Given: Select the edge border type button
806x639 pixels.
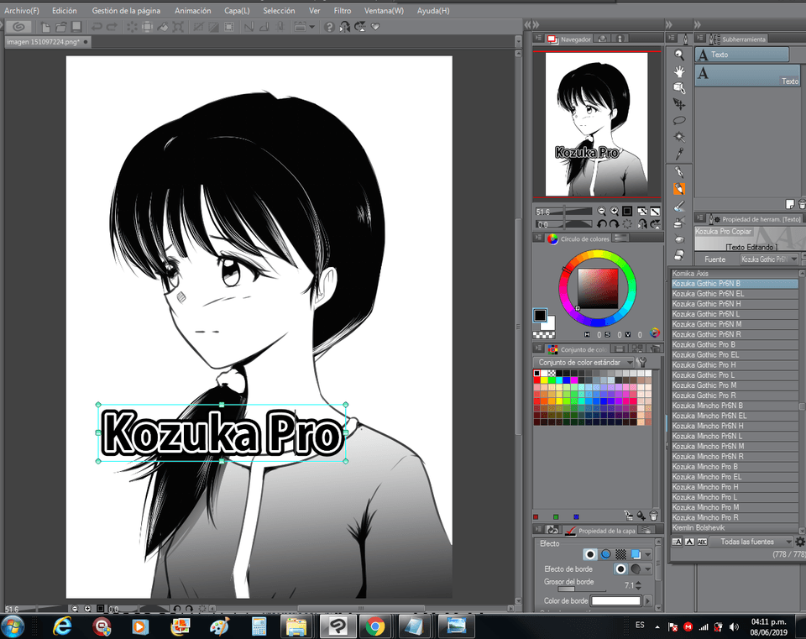Looking at the screenshot, I should pos(621,569).
